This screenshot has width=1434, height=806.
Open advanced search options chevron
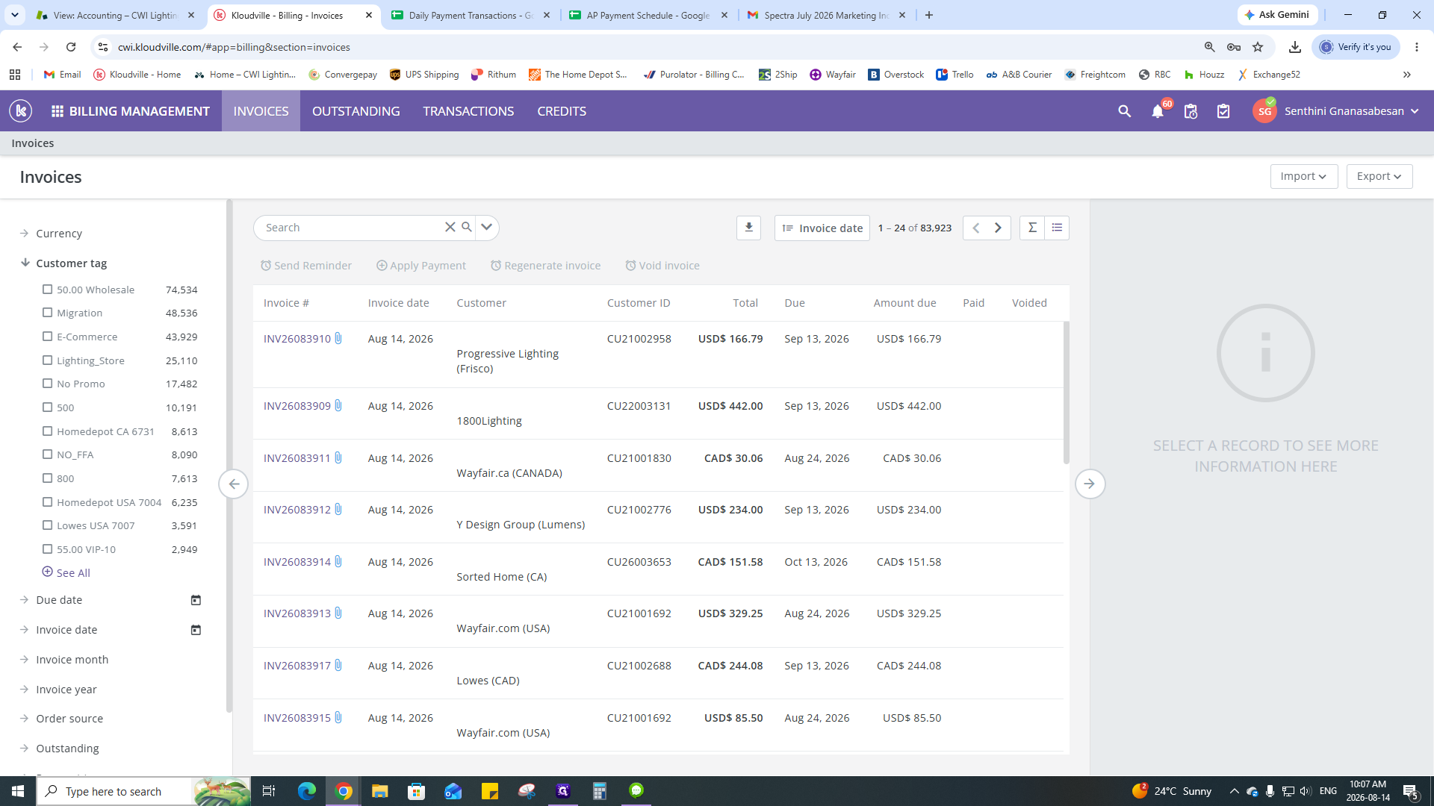[x=486, y=227]
